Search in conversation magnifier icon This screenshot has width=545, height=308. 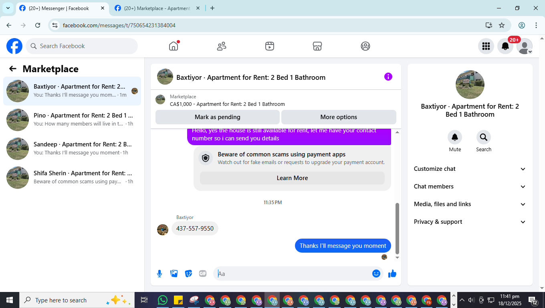[x=484, y=137]
